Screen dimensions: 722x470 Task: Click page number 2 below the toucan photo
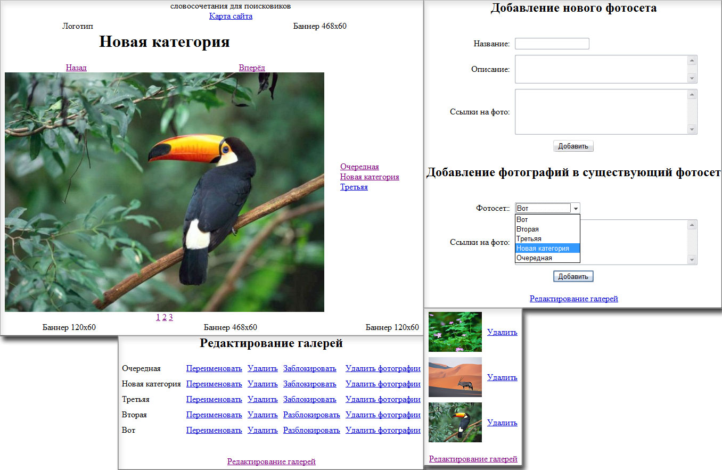(x=164, y=317)
